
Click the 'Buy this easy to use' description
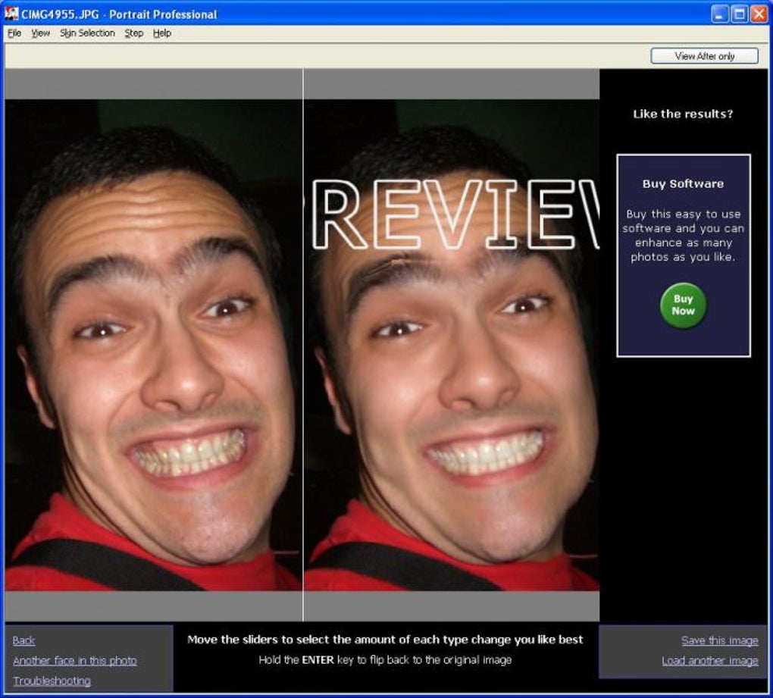coord(683,236)
